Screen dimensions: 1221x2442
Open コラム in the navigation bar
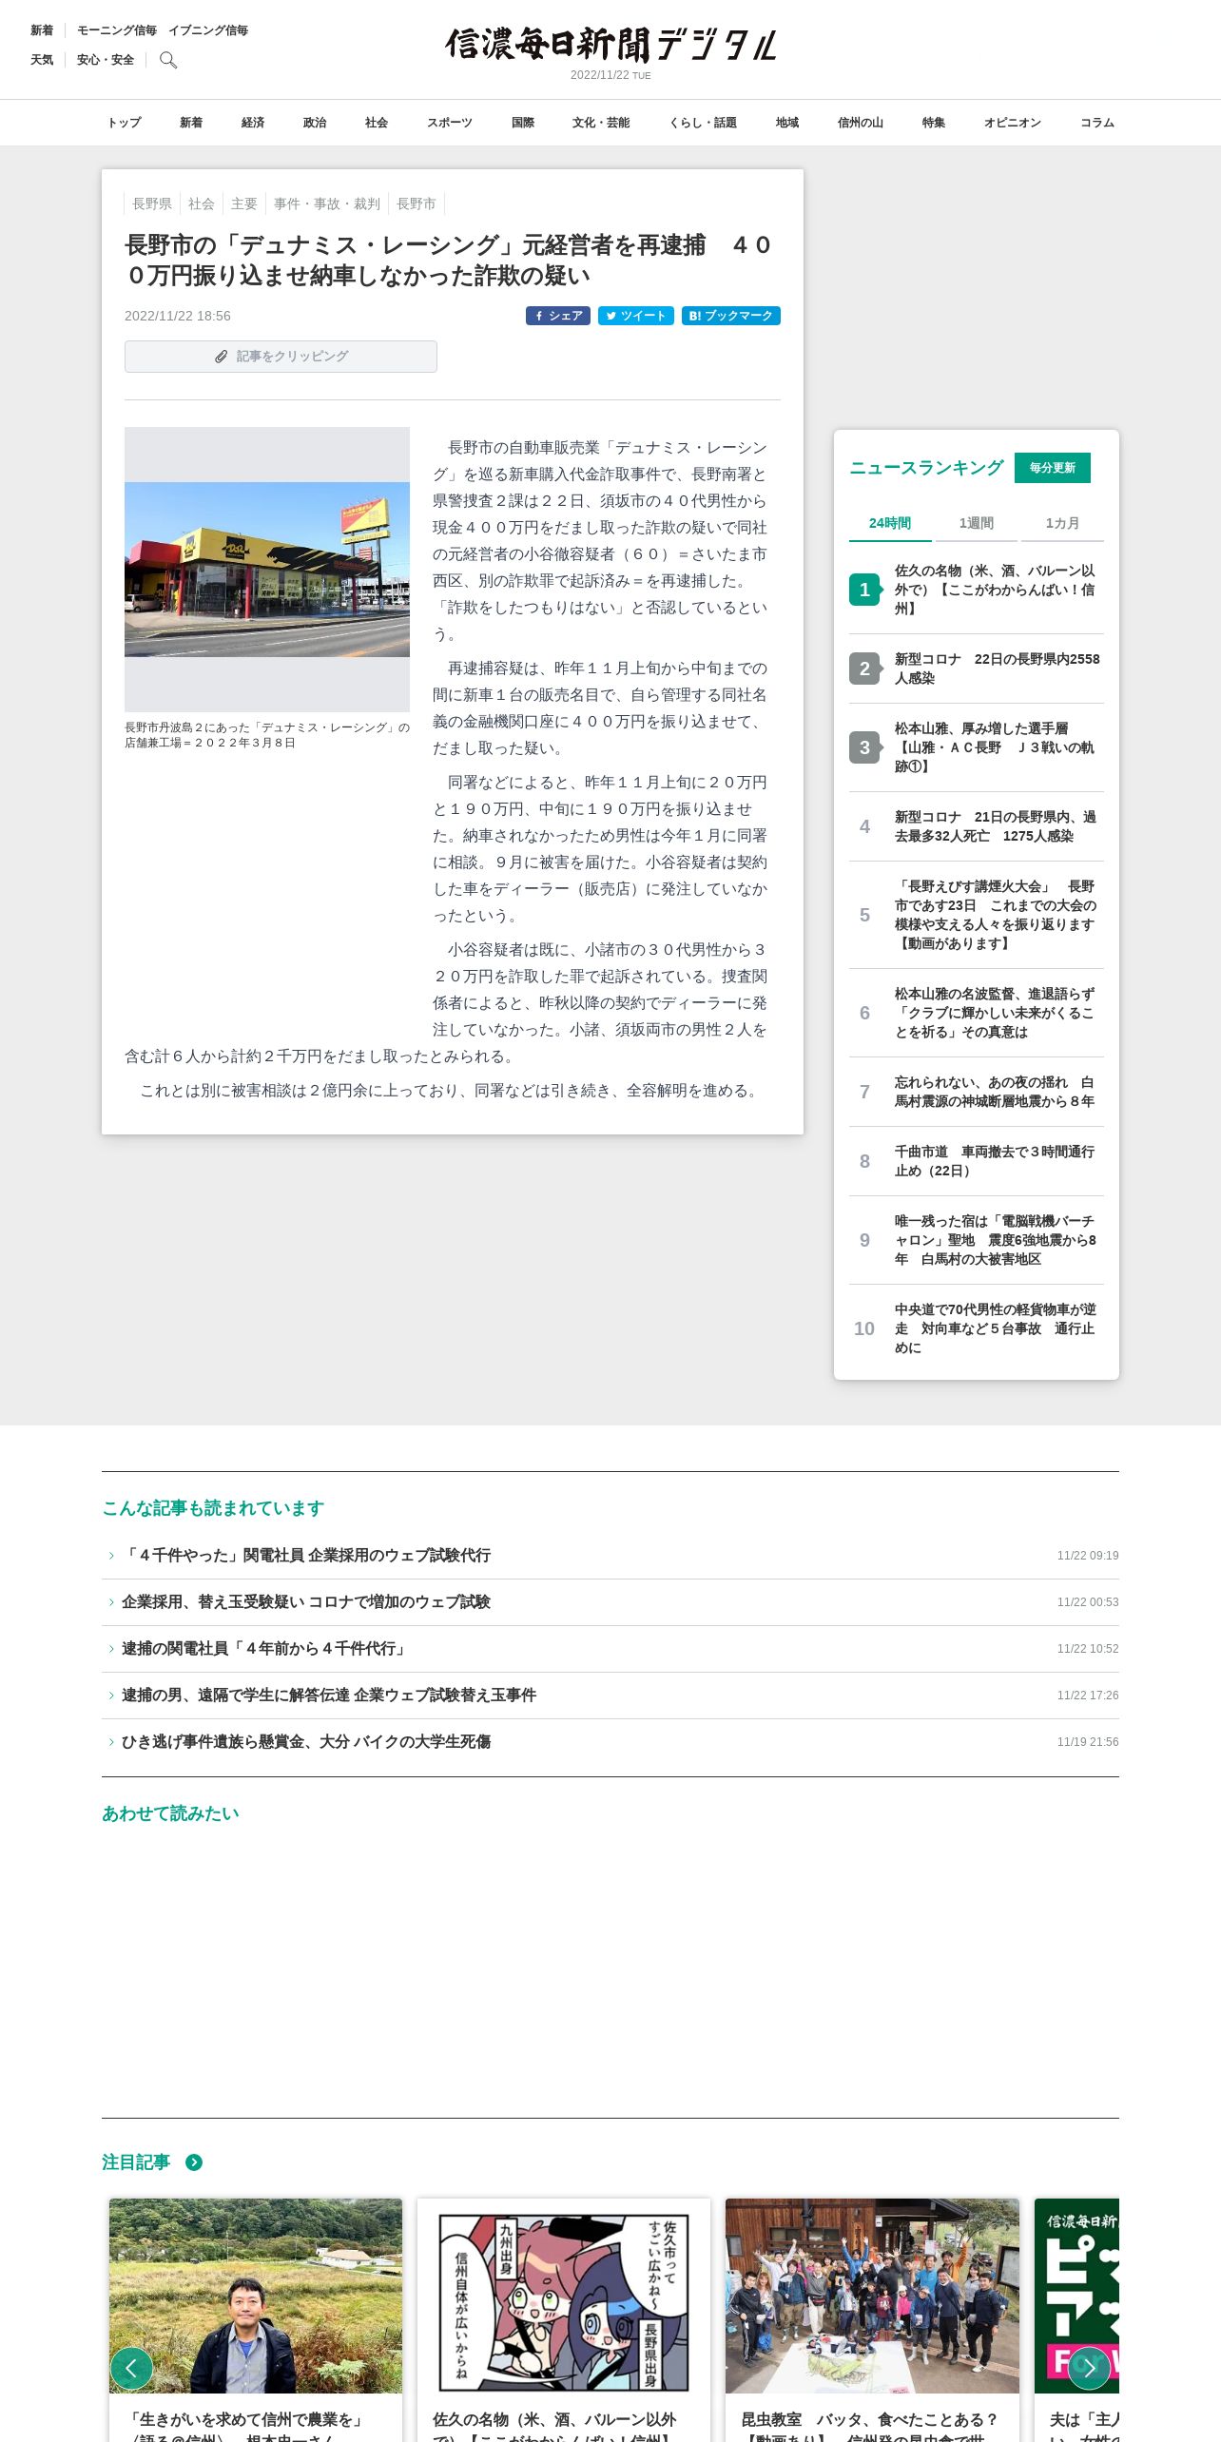click(x=1097, y=123)
